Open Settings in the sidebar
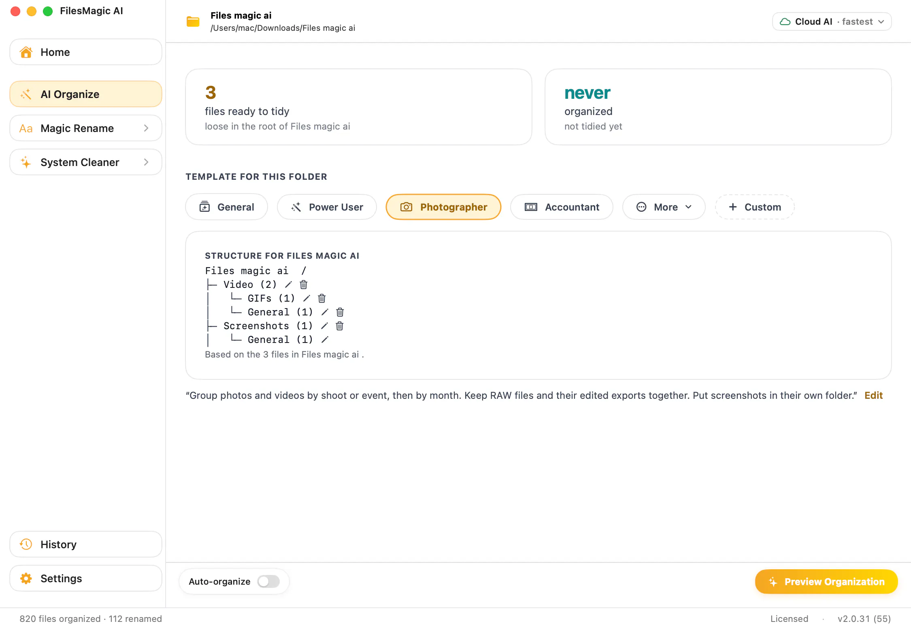Image resolution: width=911 pixels, height=630 pixels. pyautogui.click(x=86, y=578)
